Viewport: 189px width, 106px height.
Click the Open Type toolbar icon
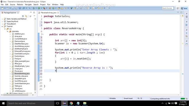click(59, 8)
